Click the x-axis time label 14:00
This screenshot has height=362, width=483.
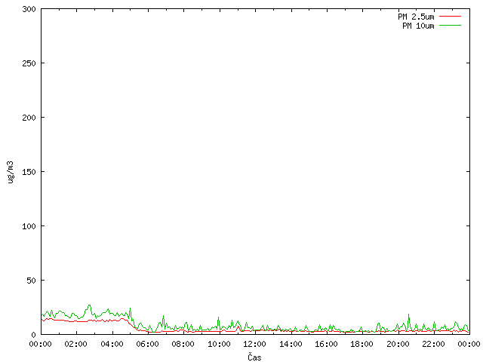point(291,344)
